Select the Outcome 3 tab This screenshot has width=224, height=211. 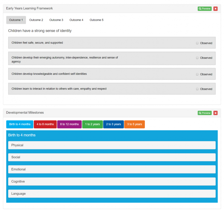click(56, 20)
